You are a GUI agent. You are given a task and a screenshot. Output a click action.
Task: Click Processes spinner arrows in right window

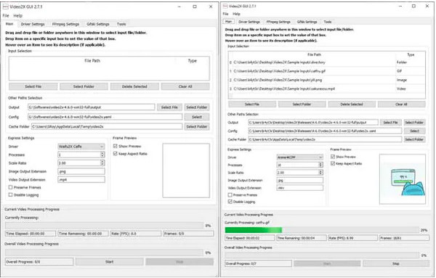[x=320, y=165]
